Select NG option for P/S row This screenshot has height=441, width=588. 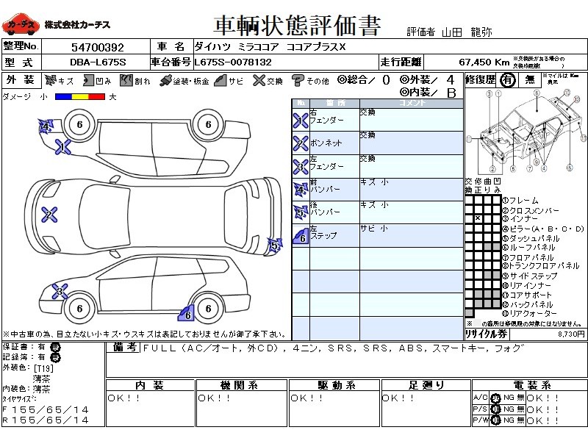(509, 409)
